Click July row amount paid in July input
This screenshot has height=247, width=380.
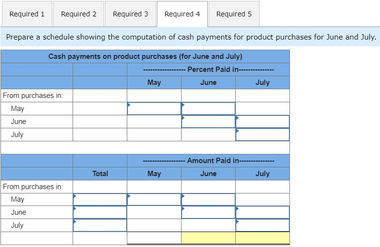tap(263, 225)
